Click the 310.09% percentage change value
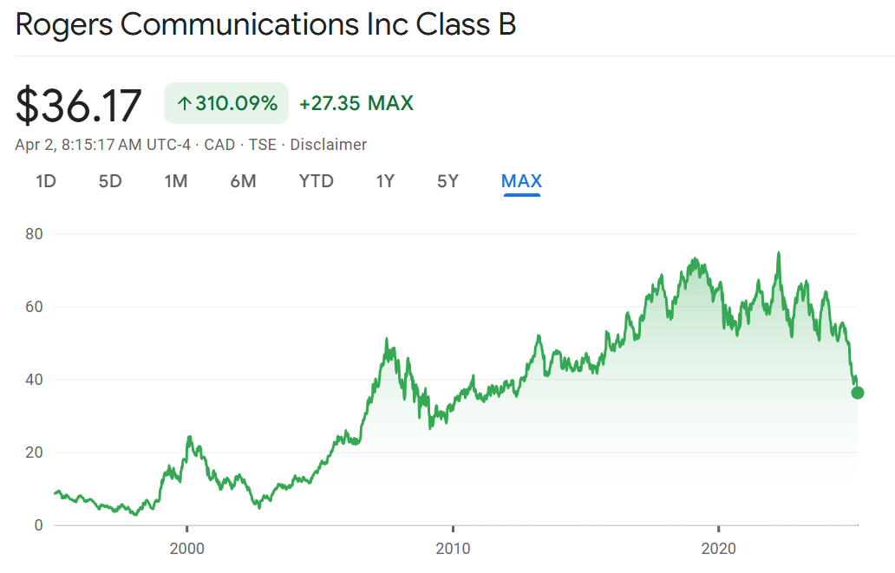 coord(236,104)
